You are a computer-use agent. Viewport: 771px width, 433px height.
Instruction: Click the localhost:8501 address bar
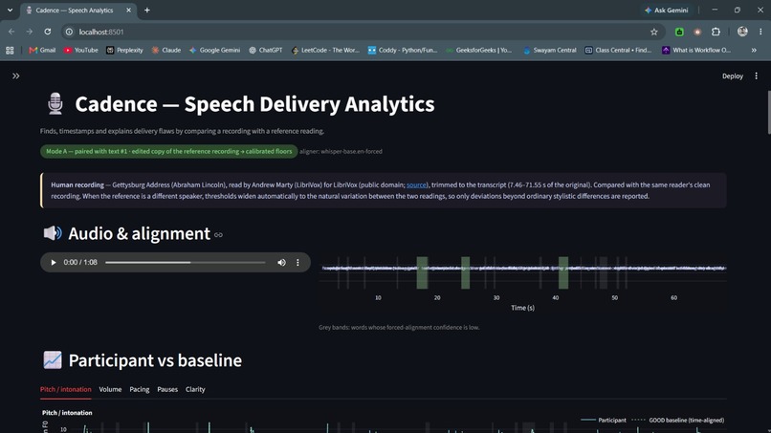click(363, 32)
